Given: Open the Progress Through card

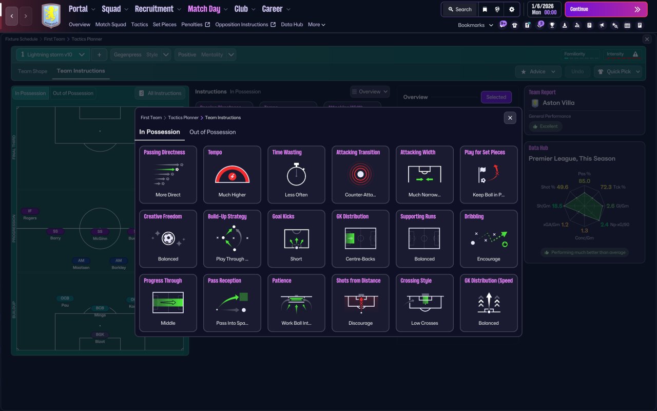Looking at the screenshot, I should 168,303.
